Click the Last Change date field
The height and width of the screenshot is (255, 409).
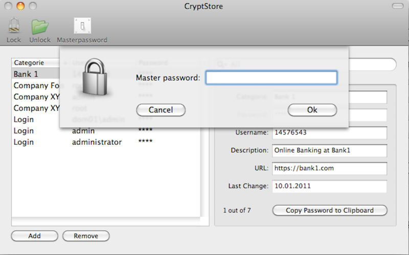329,186
